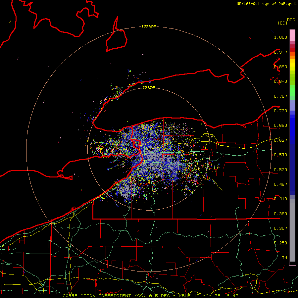
Task: Click the 0.467 color scale value
Action: (280, 184)
